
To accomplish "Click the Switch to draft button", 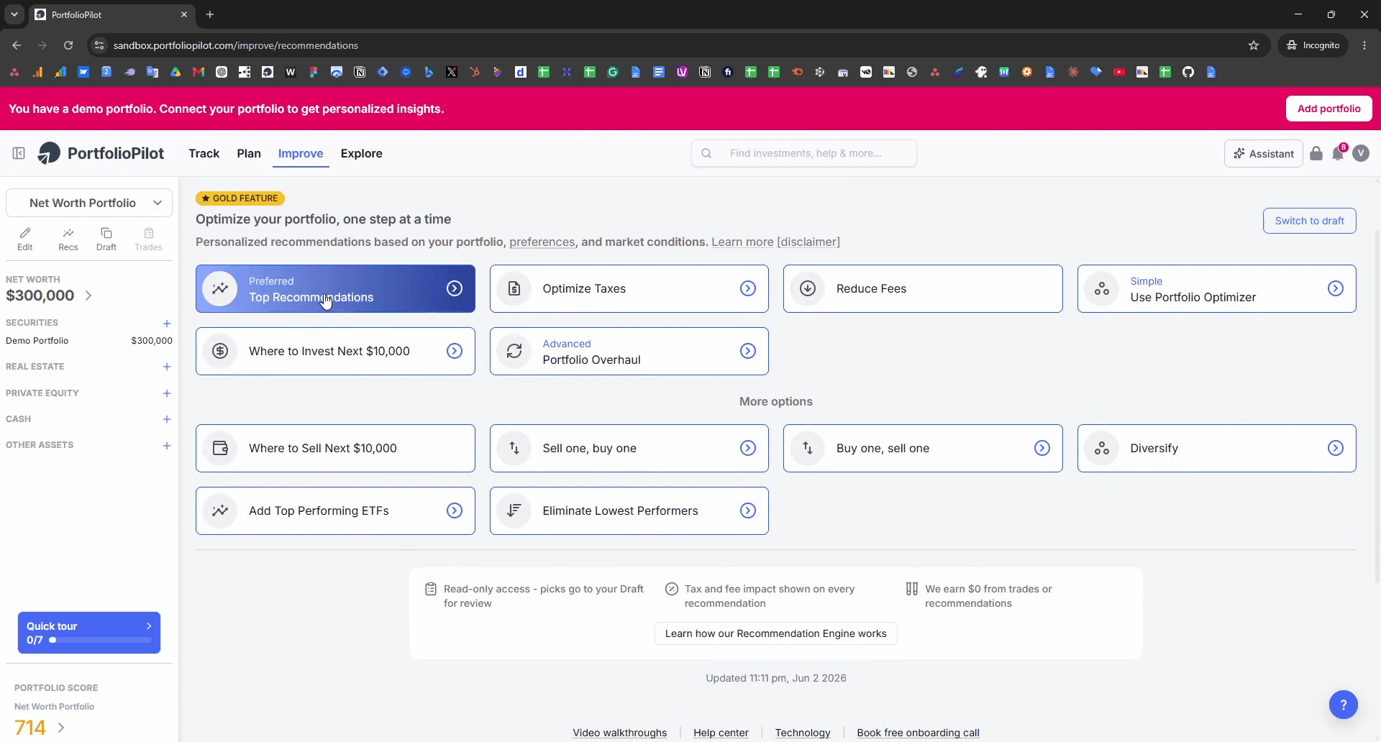I will 1310,221.
